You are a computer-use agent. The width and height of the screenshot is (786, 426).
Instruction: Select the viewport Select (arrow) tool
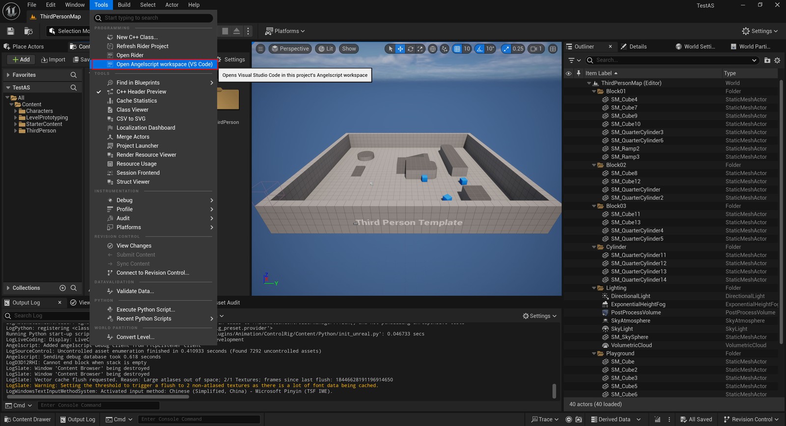(391, 49)
